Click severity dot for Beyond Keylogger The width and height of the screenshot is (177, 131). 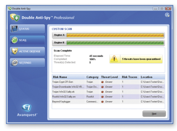pyautogui.click(x=102, y=102)
